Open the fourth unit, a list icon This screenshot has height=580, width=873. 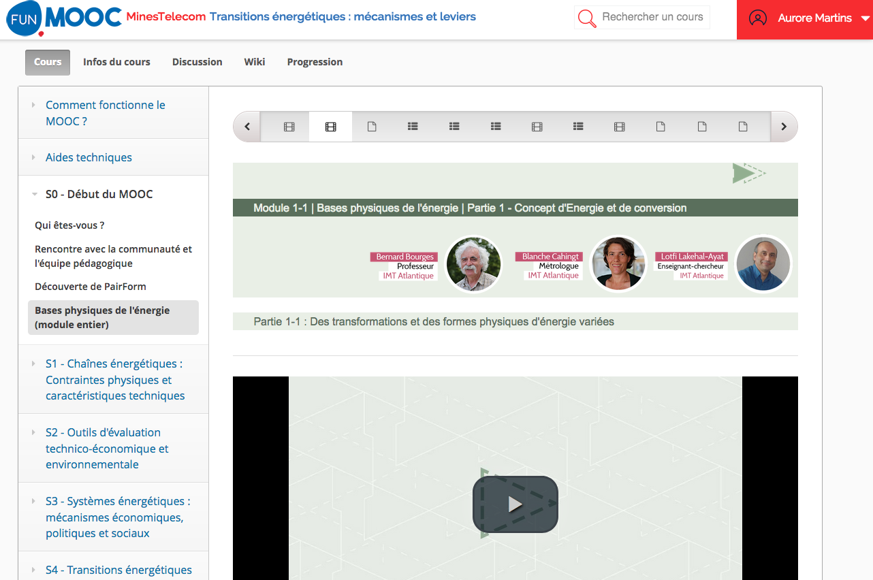[413, 127]
